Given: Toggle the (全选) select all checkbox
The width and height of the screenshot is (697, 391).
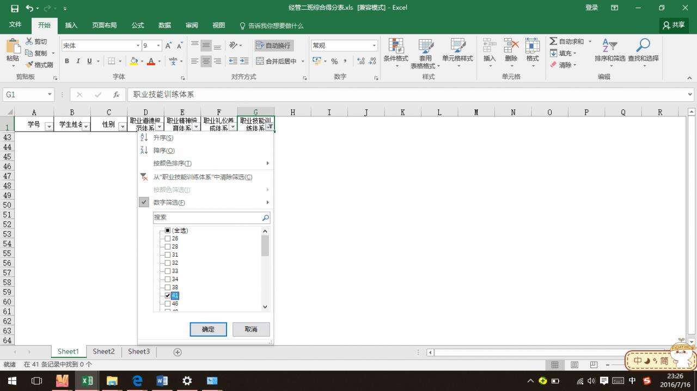Looking at the screenshot, I should [x=168, y=231].
